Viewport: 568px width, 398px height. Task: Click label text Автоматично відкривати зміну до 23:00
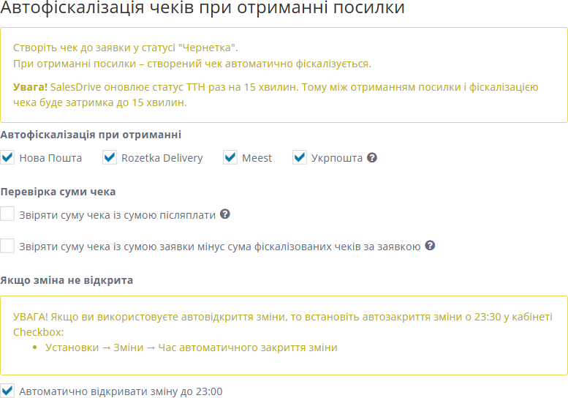[x=121, y=391]
